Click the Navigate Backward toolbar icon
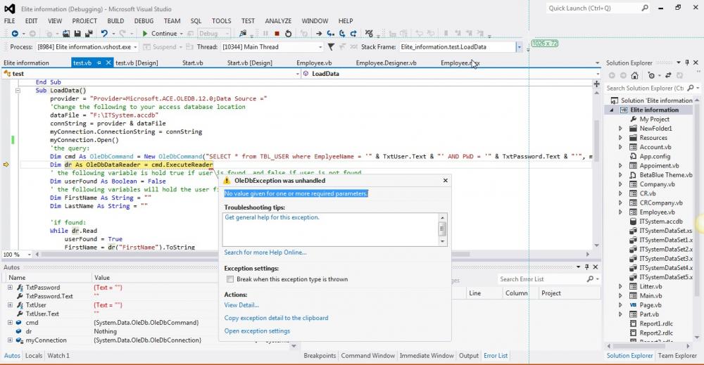 coord(15,34)
